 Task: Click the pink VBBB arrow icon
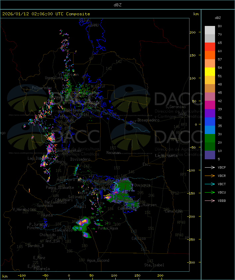click(x=210, y=201)
